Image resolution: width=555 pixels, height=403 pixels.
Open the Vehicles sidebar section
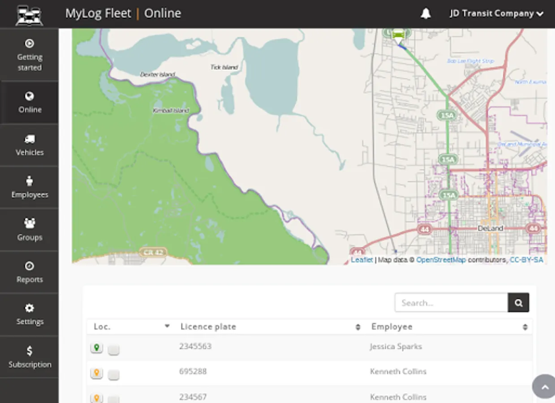point(30,146)
